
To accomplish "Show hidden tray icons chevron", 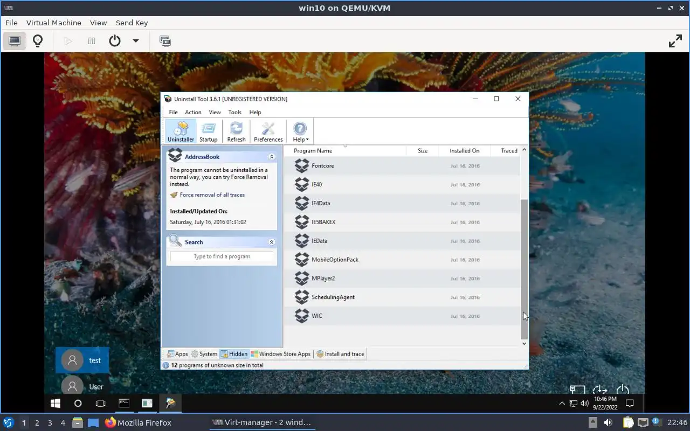I will point(562,403).
